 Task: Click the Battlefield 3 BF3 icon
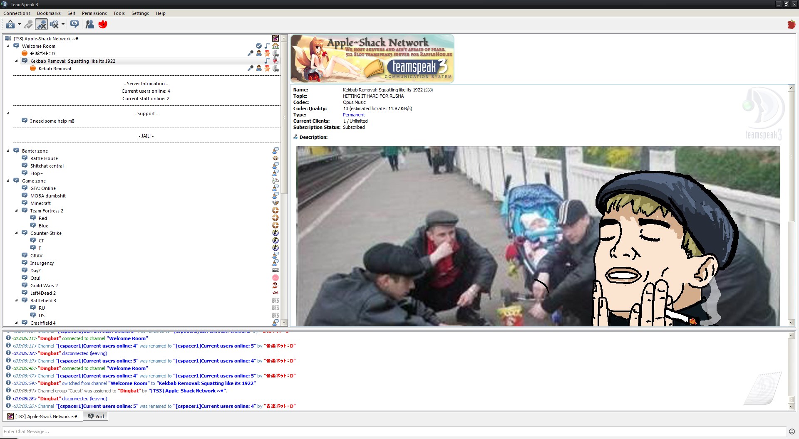tap(275, 300)
